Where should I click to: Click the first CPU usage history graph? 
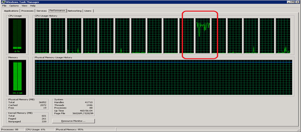click(x=42, y=36)
